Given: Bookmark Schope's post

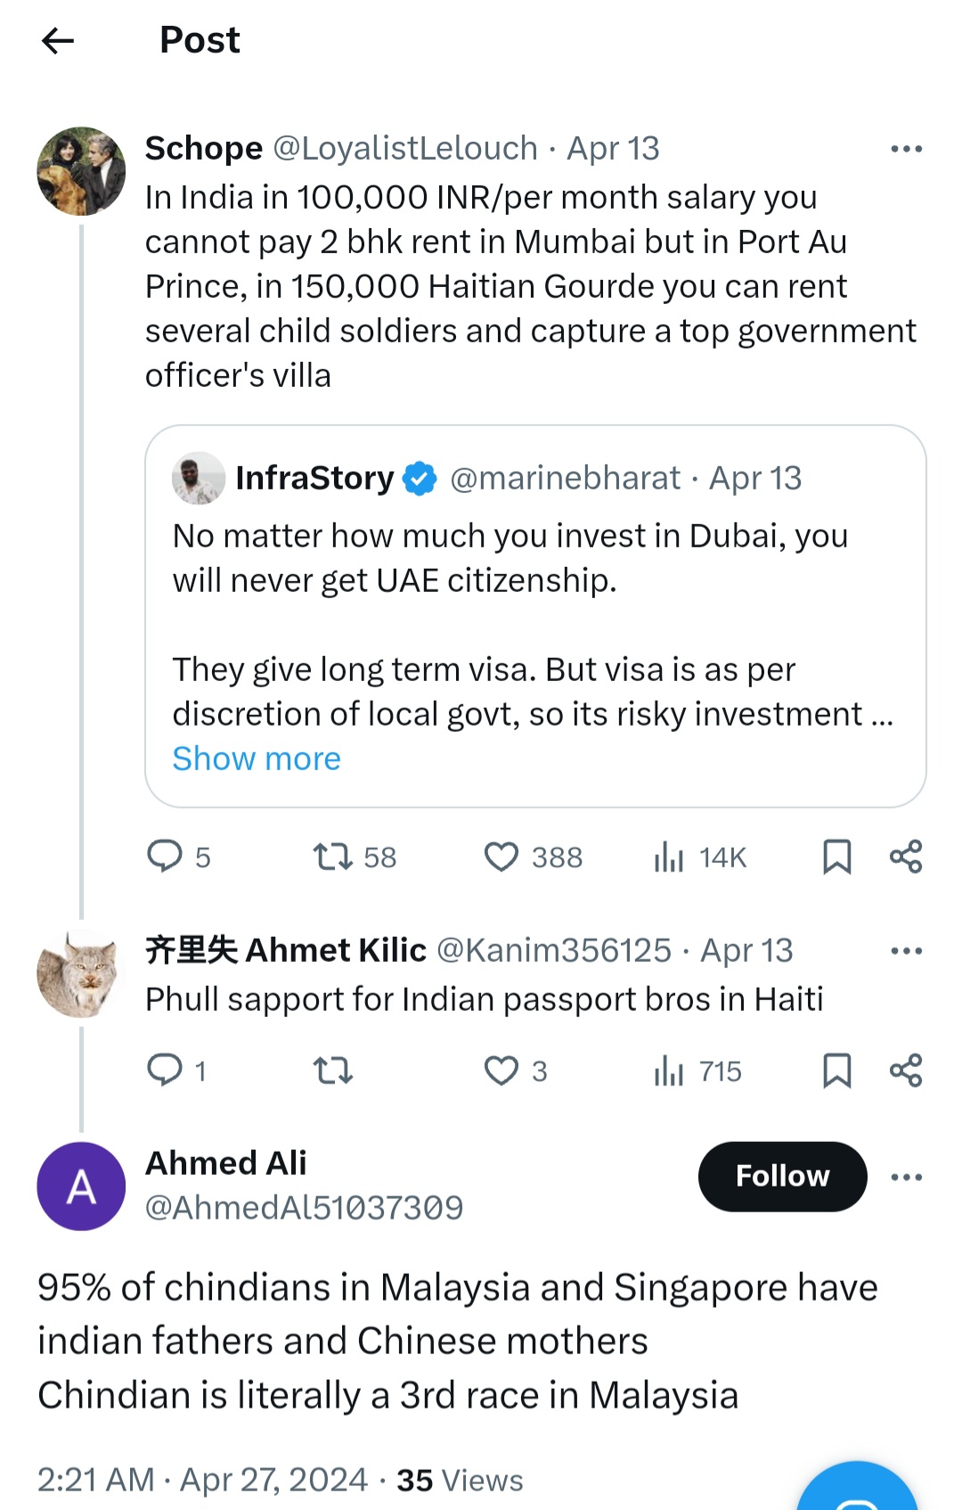Looking at the screenshot, I should click(836, 857).
